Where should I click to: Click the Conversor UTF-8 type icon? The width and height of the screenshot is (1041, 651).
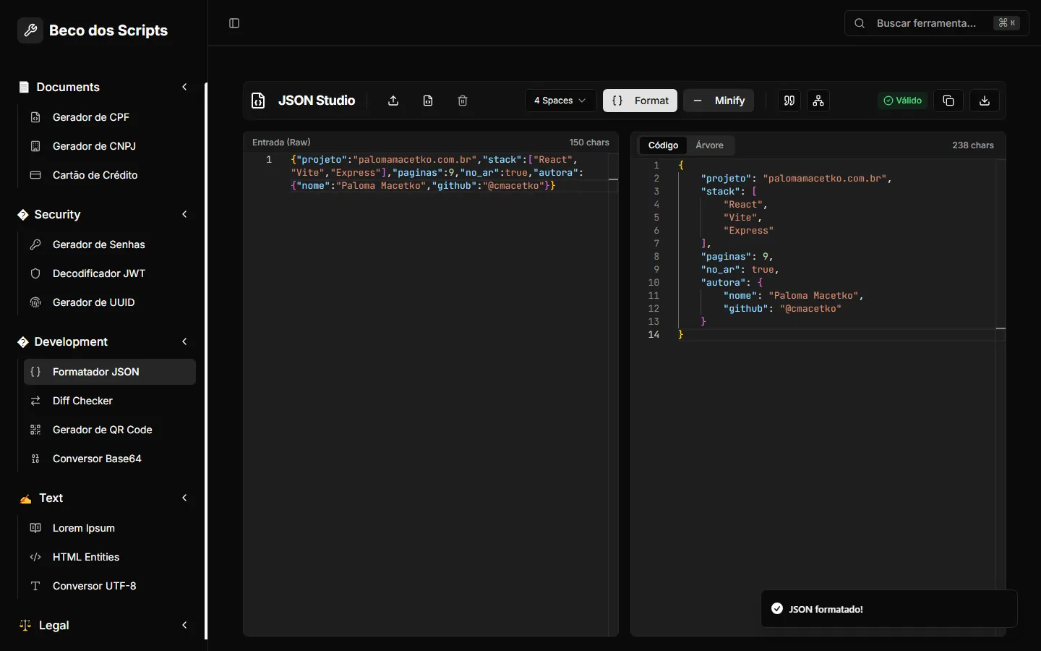[x=35, y=586]
